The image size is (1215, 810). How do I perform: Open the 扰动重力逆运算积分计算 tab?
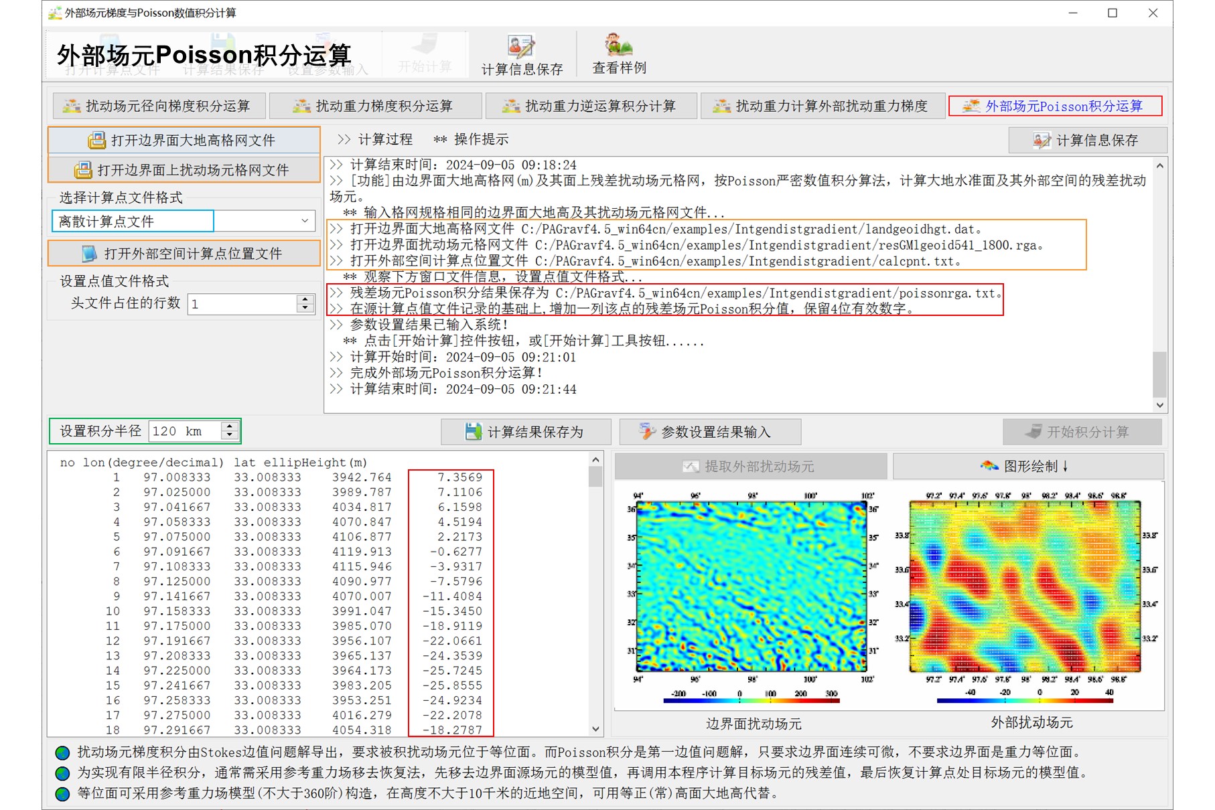[x=591, y=106]
